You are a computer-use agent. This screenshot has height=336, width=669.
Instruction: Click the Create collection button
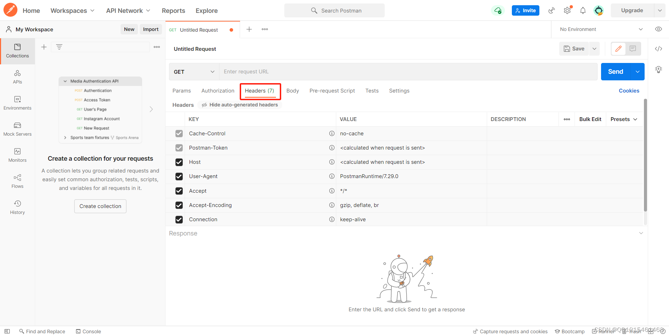(100, 206)
